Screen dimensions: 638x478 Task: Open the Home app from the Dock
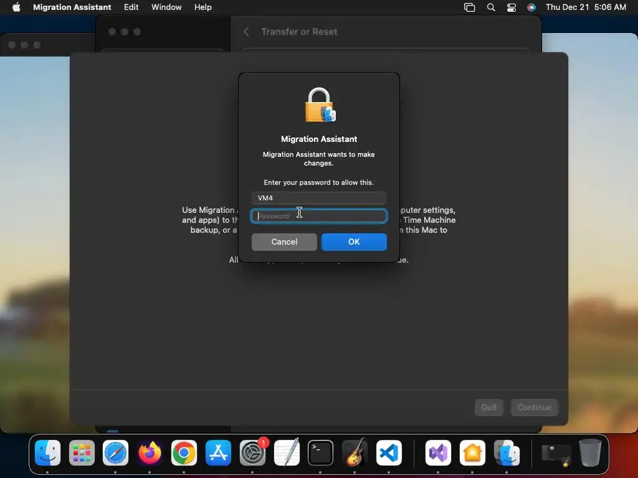tap(472, 453)
